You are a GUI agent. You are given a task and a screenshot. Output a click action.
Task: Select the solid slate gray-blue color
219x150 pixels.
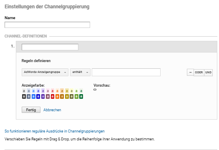tap(29, 96)
